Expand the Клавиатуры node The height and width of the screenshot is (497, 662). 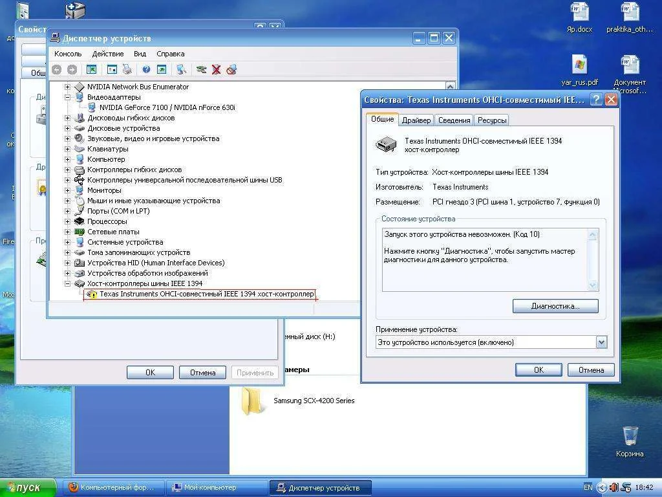tap(67, 149)
